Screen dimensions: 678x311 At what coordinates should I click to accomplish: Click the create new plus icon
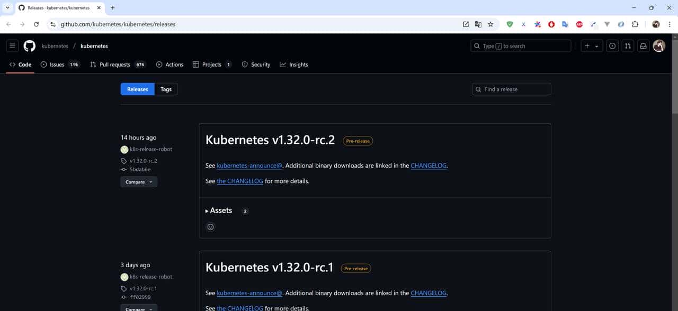pyautogui.click(x=590, y=45)
